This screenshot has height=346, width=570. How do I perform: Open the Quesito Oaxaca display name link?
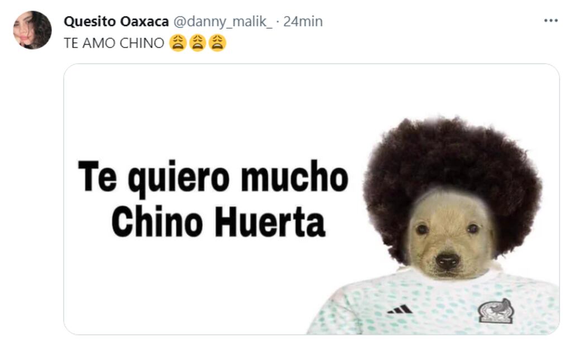(116, 21)
